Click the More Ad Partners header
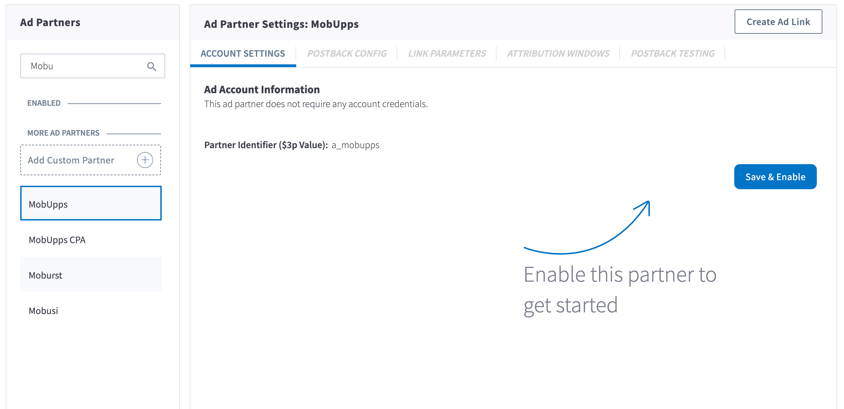Image resolution: width=844 pixels, height=409 pixels. 63,133
